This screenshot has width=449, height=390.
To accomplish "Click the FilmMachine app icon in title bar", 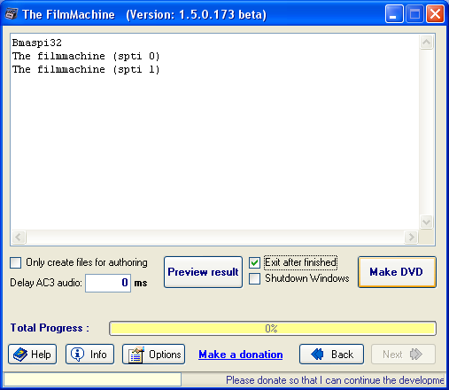I will click(12, 14).
